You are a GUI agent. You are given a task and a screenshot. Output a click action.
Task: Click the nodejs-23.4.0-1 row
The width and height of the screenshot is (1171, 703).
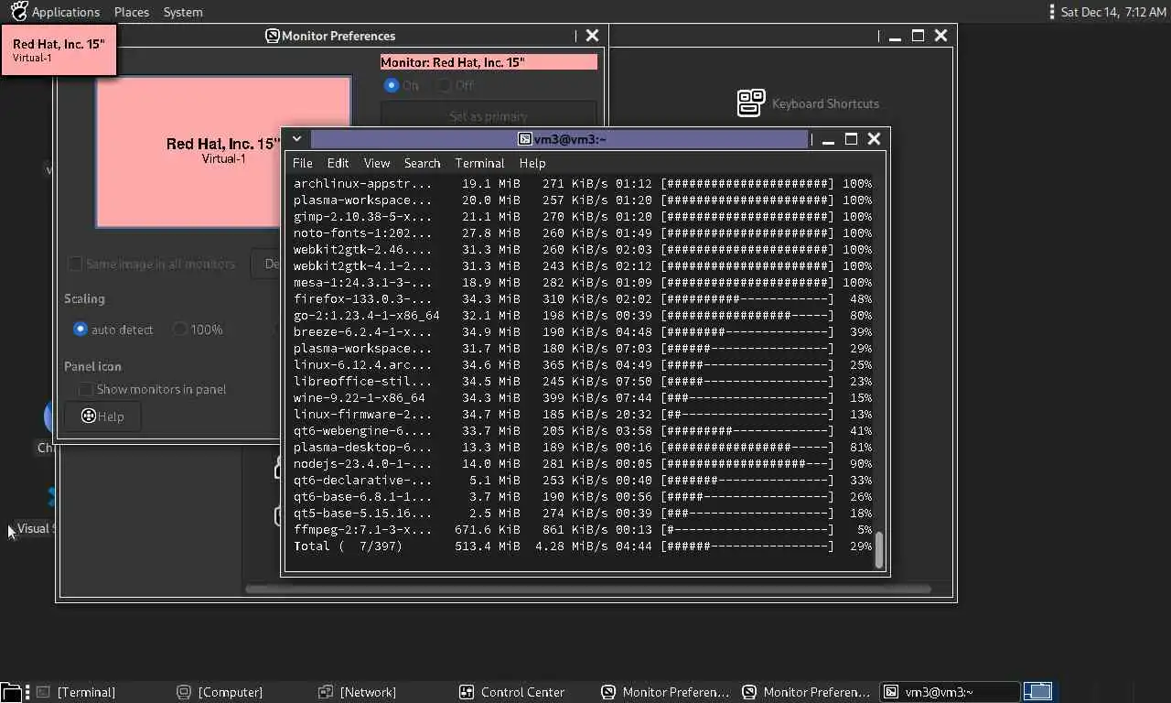point(582,464)
